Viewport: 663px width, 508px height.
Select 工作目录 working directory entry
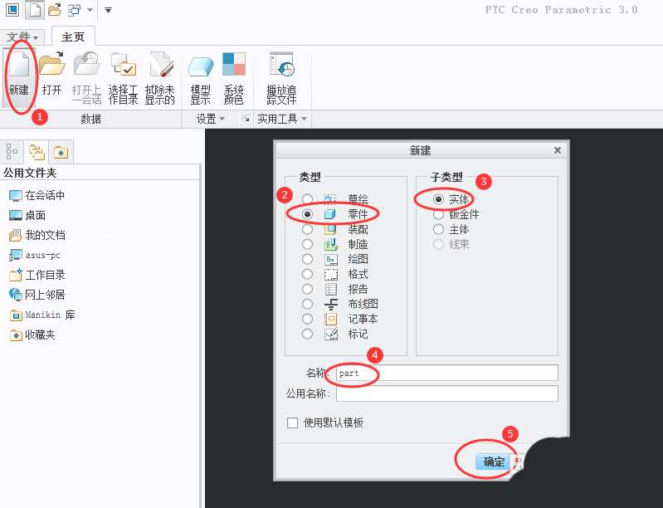37,275
